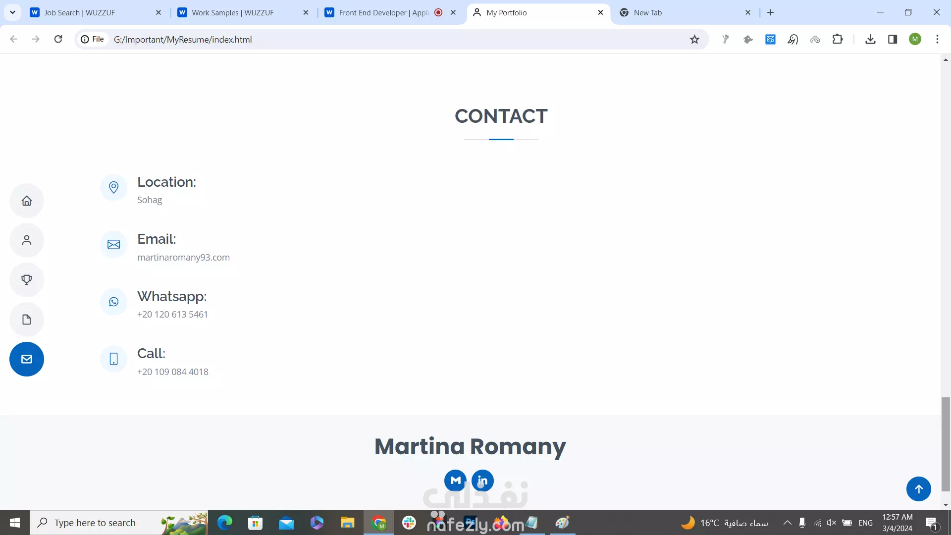Image resolution: width=951 pixels, height=535 pixels.
Task: Show hidden system tray icons chevron
Action: (x=787, y=523)
